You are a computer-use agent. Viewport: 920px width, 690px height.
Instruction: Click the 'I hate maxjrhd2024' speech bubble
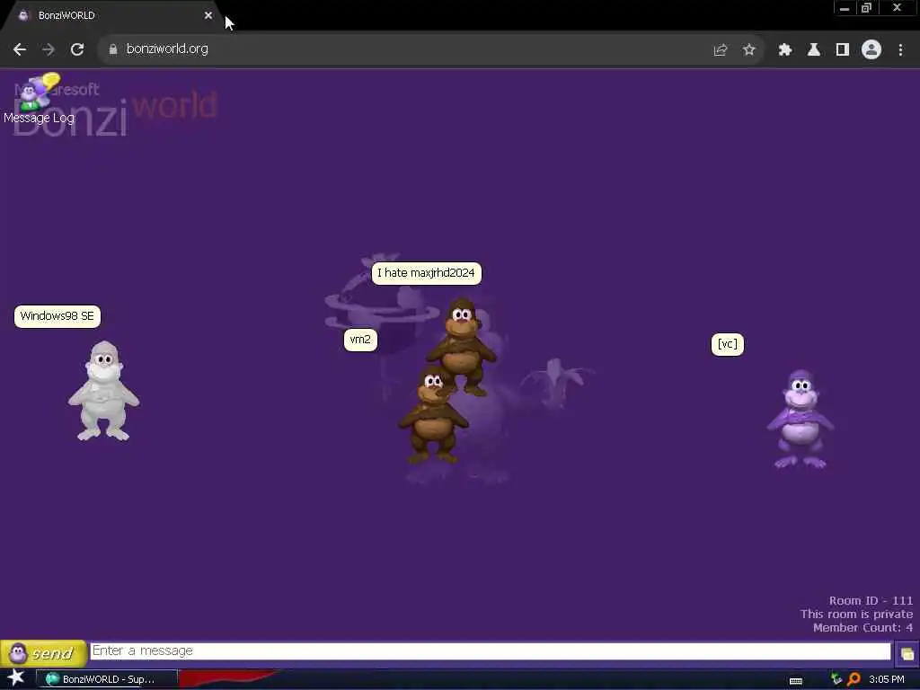click(x=426, y=273)
